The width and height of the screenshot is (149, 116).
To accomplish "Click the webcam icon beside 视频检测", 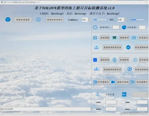I will click(x=114, y=60).
